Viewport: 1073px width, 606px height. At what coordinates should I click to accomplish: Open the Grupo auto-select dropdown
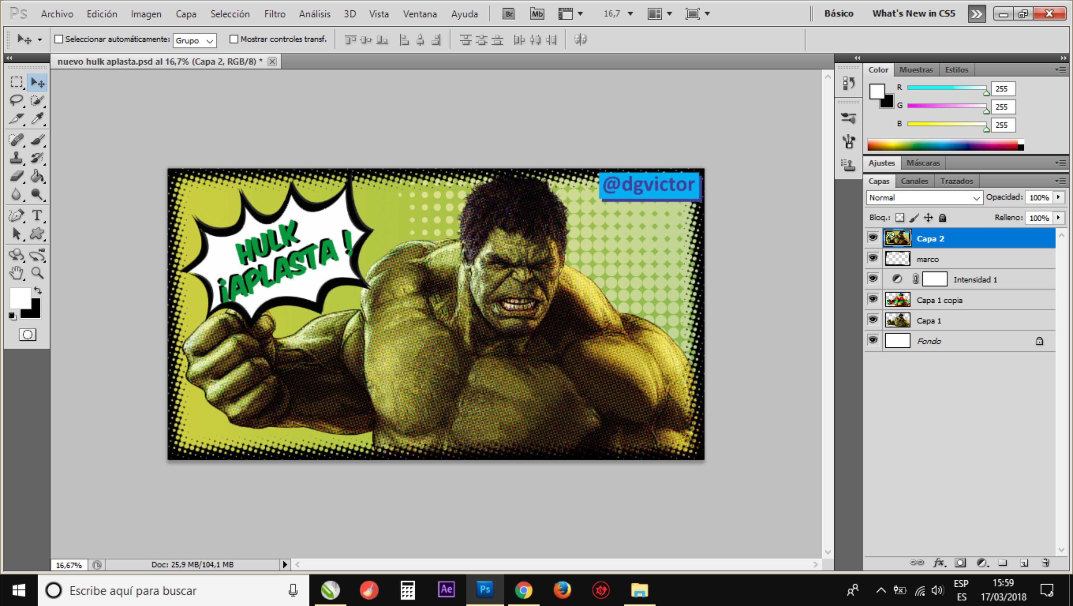pyautogui.click(x=195, y=40)
